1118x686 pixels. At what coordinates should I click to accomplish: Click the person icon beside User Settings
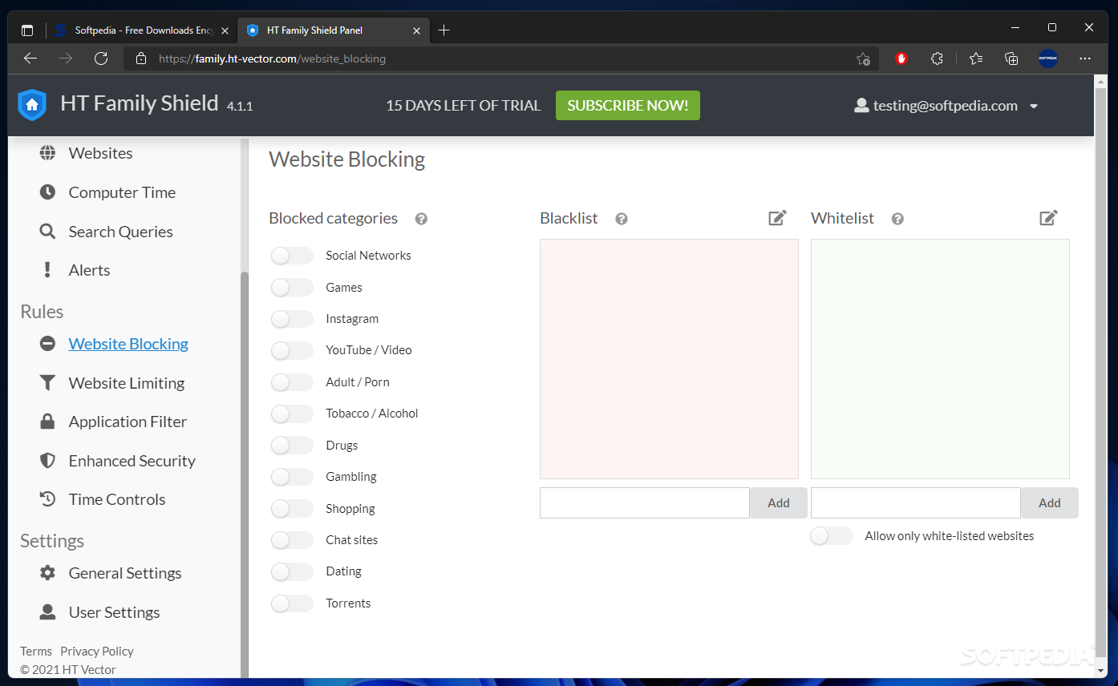[47, 612]
